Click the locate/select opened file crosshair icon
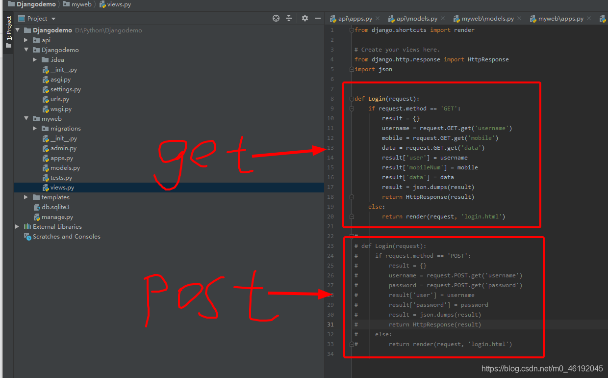 point(276,18)
